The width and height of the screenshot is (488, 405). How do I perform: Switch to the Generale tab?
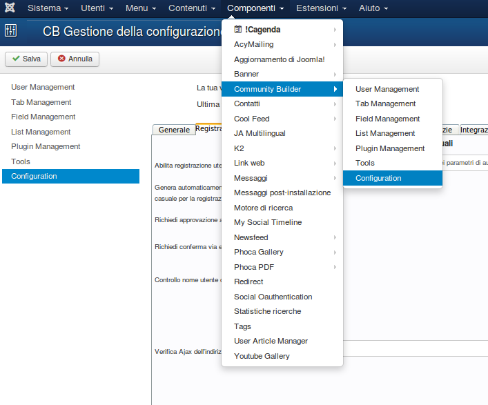(x=174, y=130)
